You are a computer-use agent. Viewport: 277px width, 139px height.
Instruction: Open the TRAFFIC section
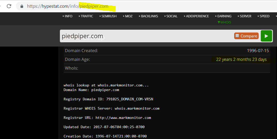tap(86, 16)
